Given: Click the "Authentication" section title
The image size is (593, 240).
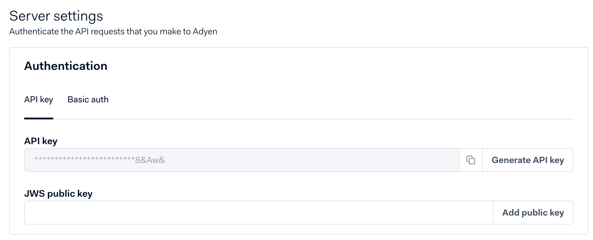Looking at the screenshot, I should click(66, 66).
